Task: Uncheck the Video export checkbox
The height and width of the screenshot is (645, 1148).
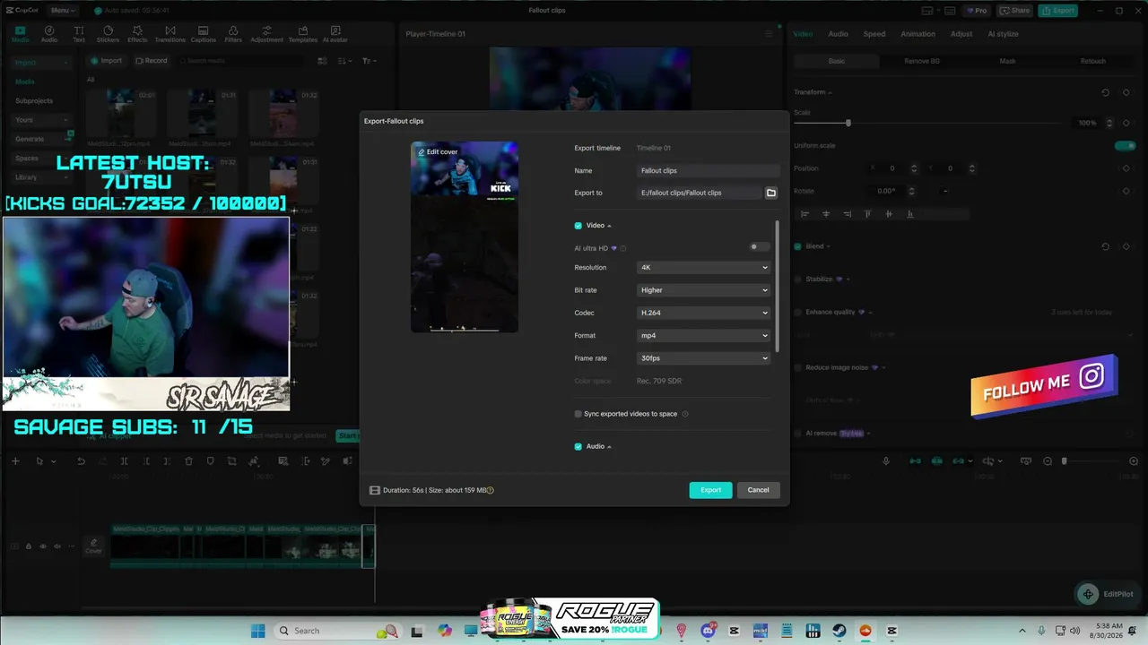Action: (578, 226)
